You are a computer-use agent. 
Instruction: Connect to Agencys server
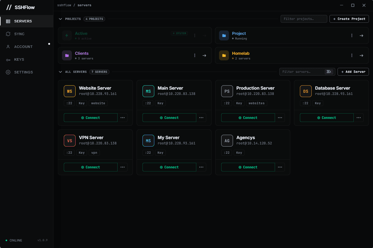click(248, 167)
